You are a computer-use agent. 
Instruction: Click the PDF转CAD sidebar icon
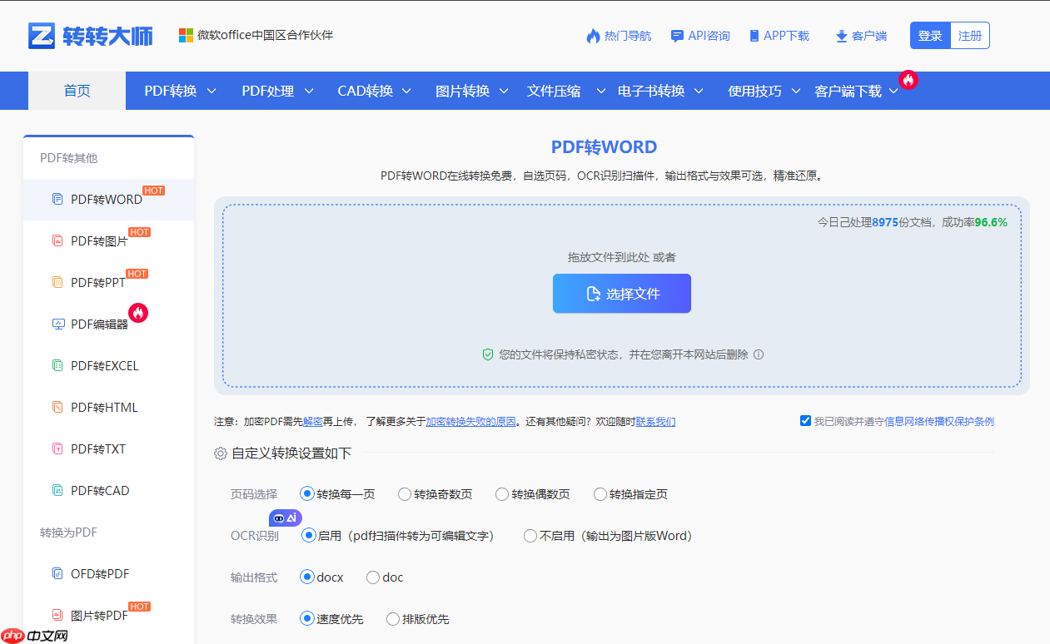(x=57, y=490)
